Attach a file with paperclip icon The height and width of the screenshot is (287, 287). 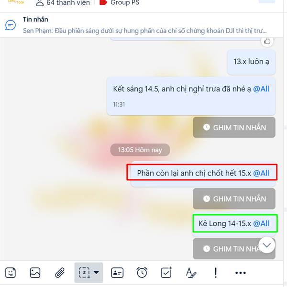(x=60, y=273)
